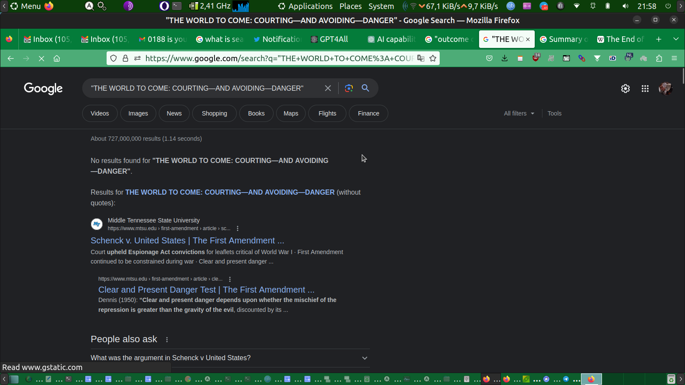Screen dimensions: 685x385
Task: Open the VTR extension icon
Action: (x=566, y=58)
